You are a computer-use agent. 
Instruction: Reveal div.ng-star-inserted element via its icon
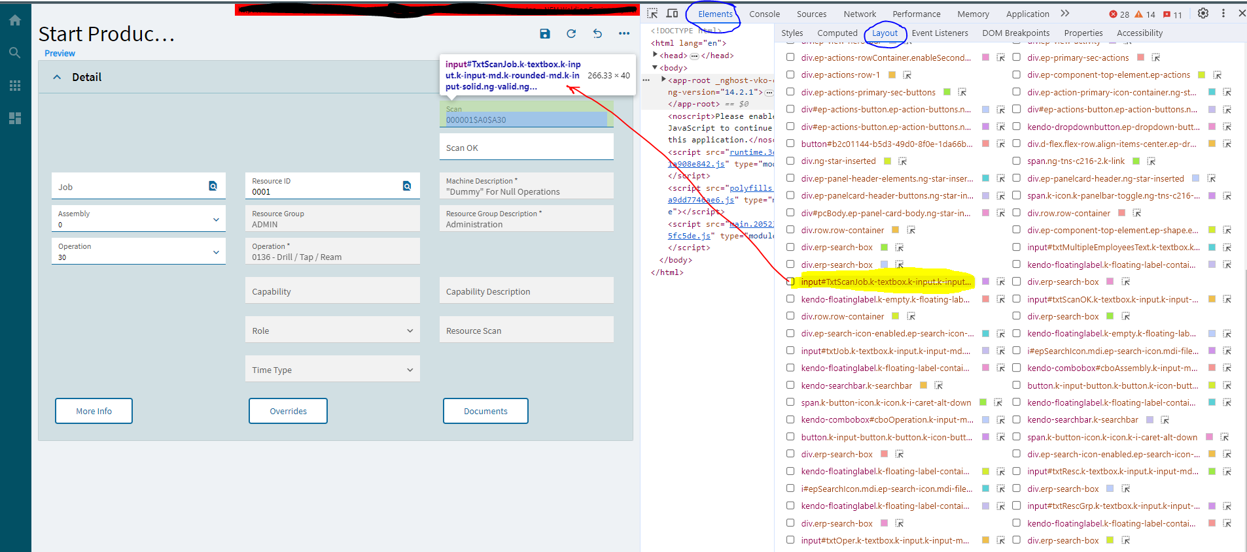(x=902, y=161)
